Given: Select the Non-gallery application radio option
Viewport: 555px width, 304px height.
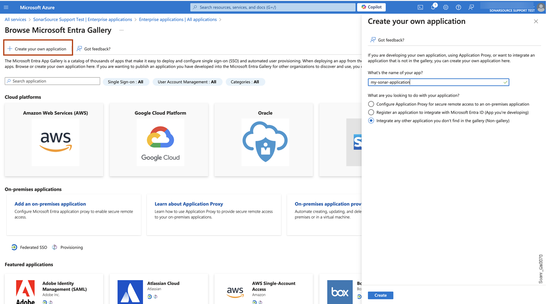Looking at the screenshot, I should point(371,120).
